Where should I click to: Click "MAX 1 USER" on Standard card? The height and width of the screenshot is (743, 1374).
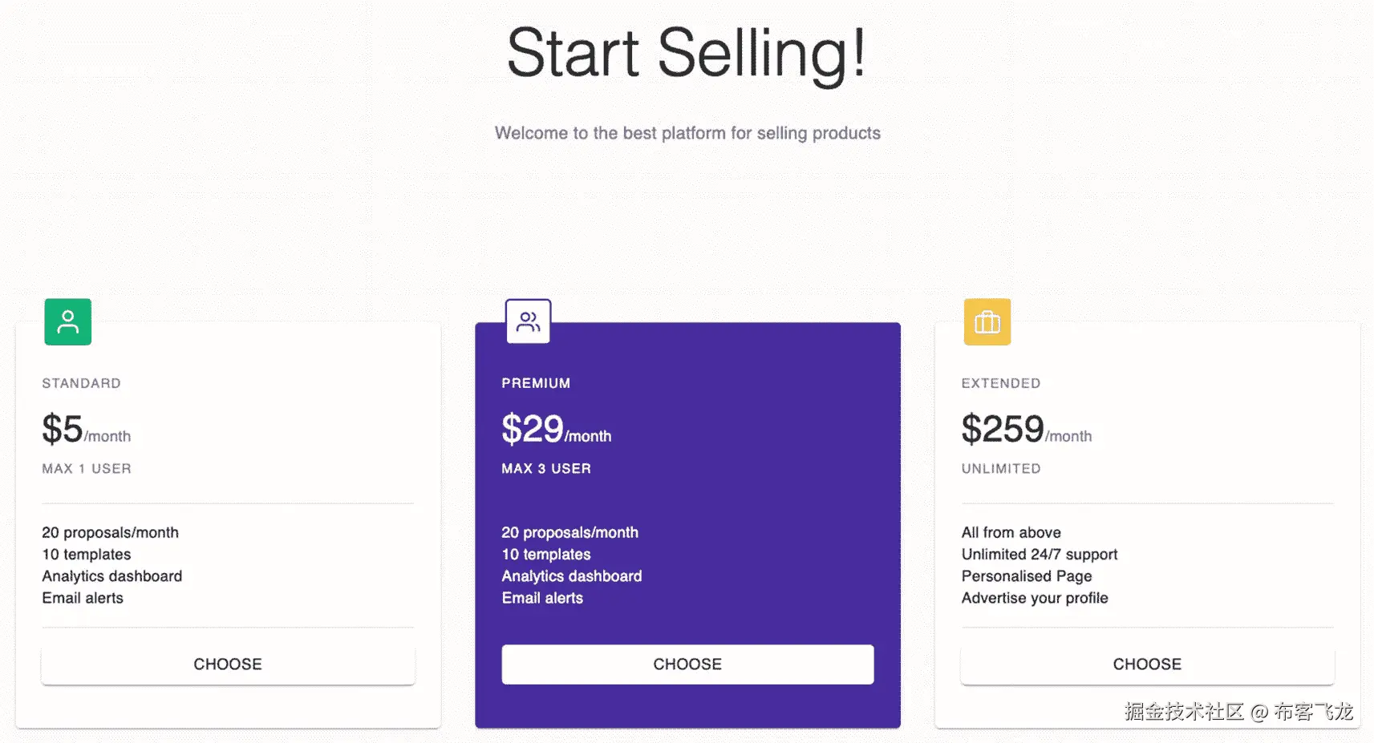[x=87, y=469]
